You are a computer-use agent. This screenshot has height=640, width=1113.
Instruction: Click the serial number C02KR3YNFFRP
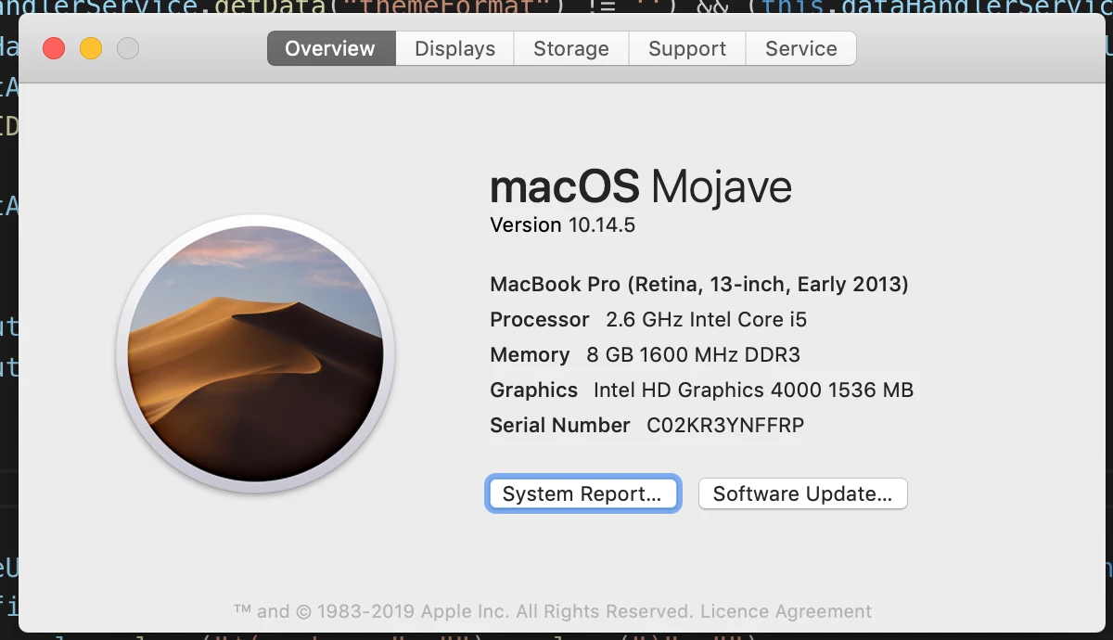[725, 425]
